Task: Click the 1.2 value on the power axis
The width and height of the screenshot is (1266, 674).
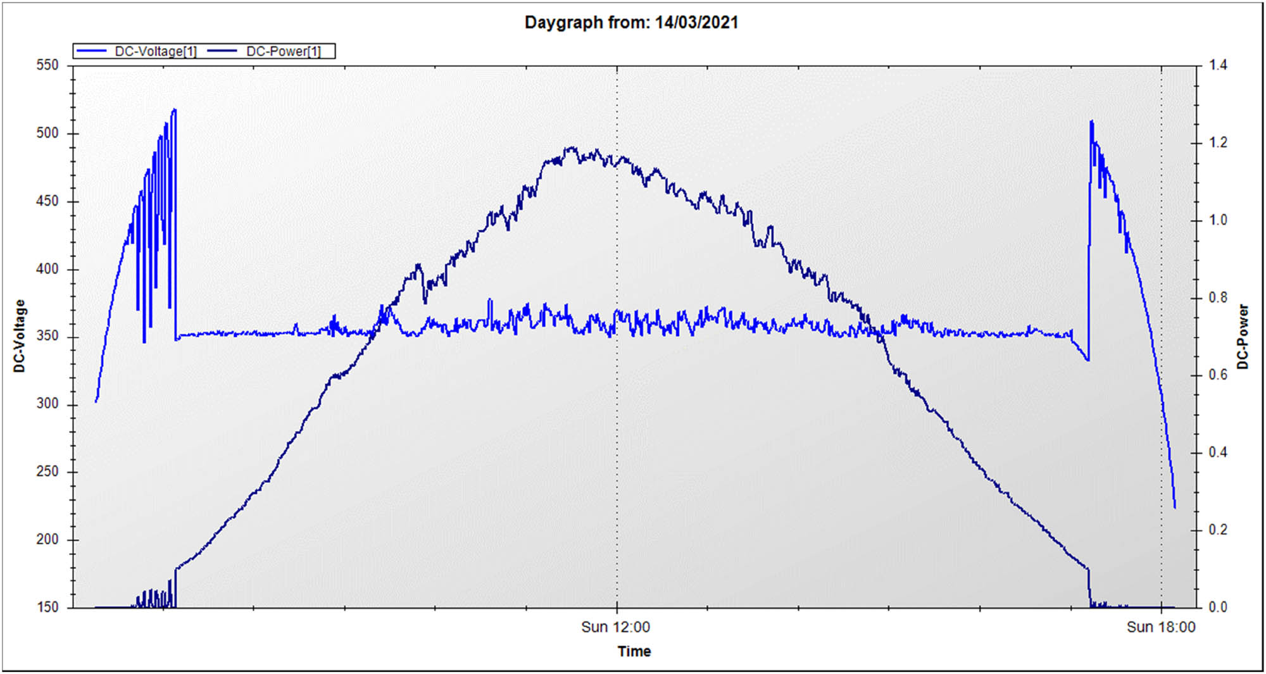Action: point(1218,142)
